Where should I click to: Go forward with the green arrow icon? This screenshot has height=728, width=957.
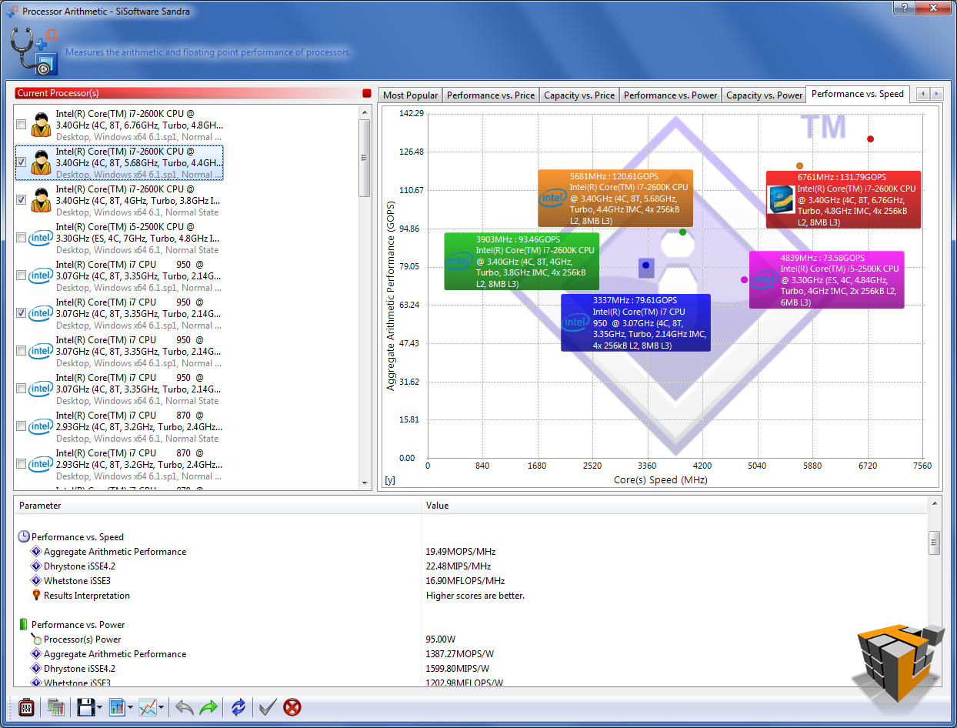tap(208, 706)
